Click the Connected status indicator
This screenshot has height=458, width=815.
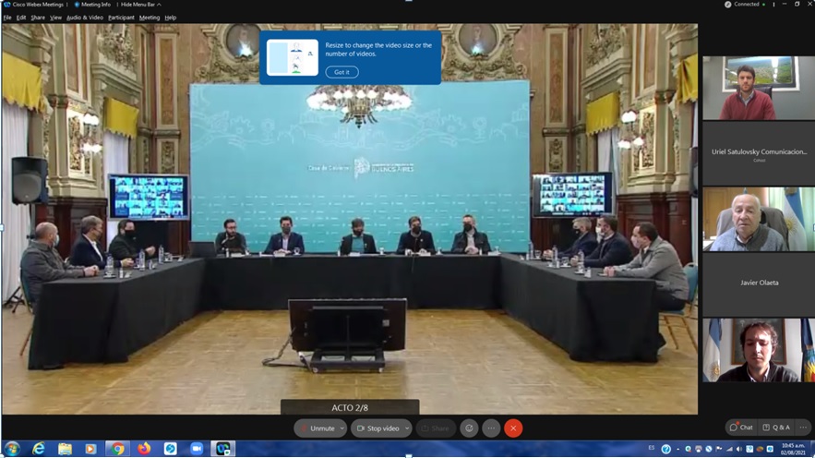point(745,5)
